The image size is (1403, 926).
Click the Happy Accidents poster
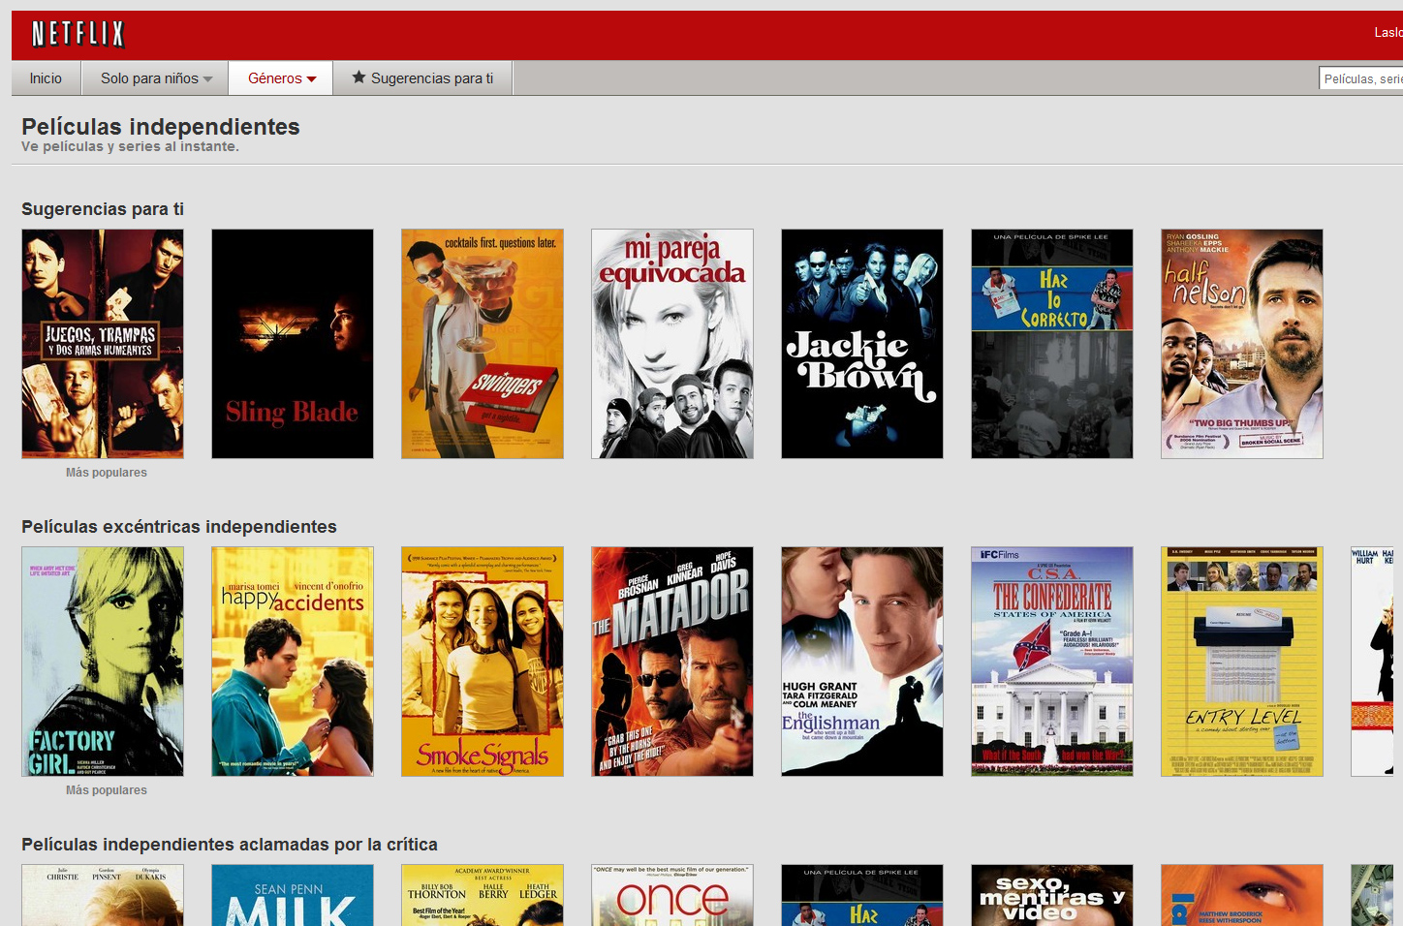[x=293, y=662]
